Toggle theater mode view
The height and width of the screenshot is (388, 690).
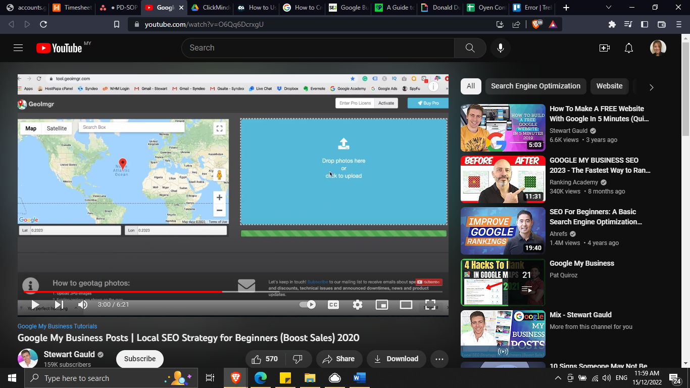406,305
